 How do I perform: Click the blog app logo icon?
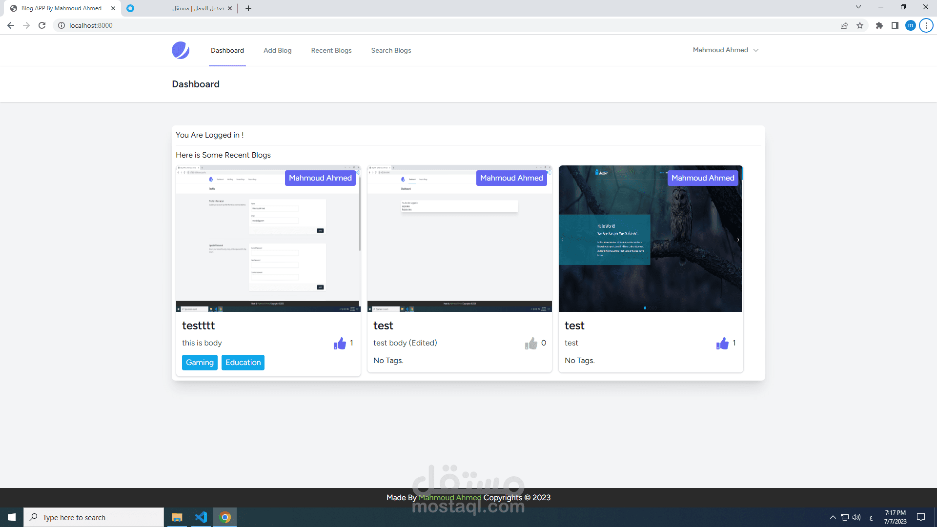pyautogui.click(x=181, y=50)
